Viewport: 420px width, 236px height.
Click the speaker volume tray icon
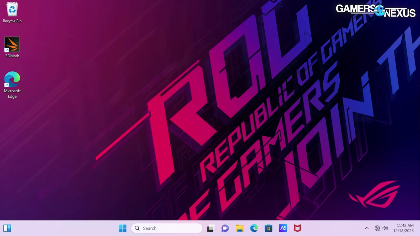385,228
